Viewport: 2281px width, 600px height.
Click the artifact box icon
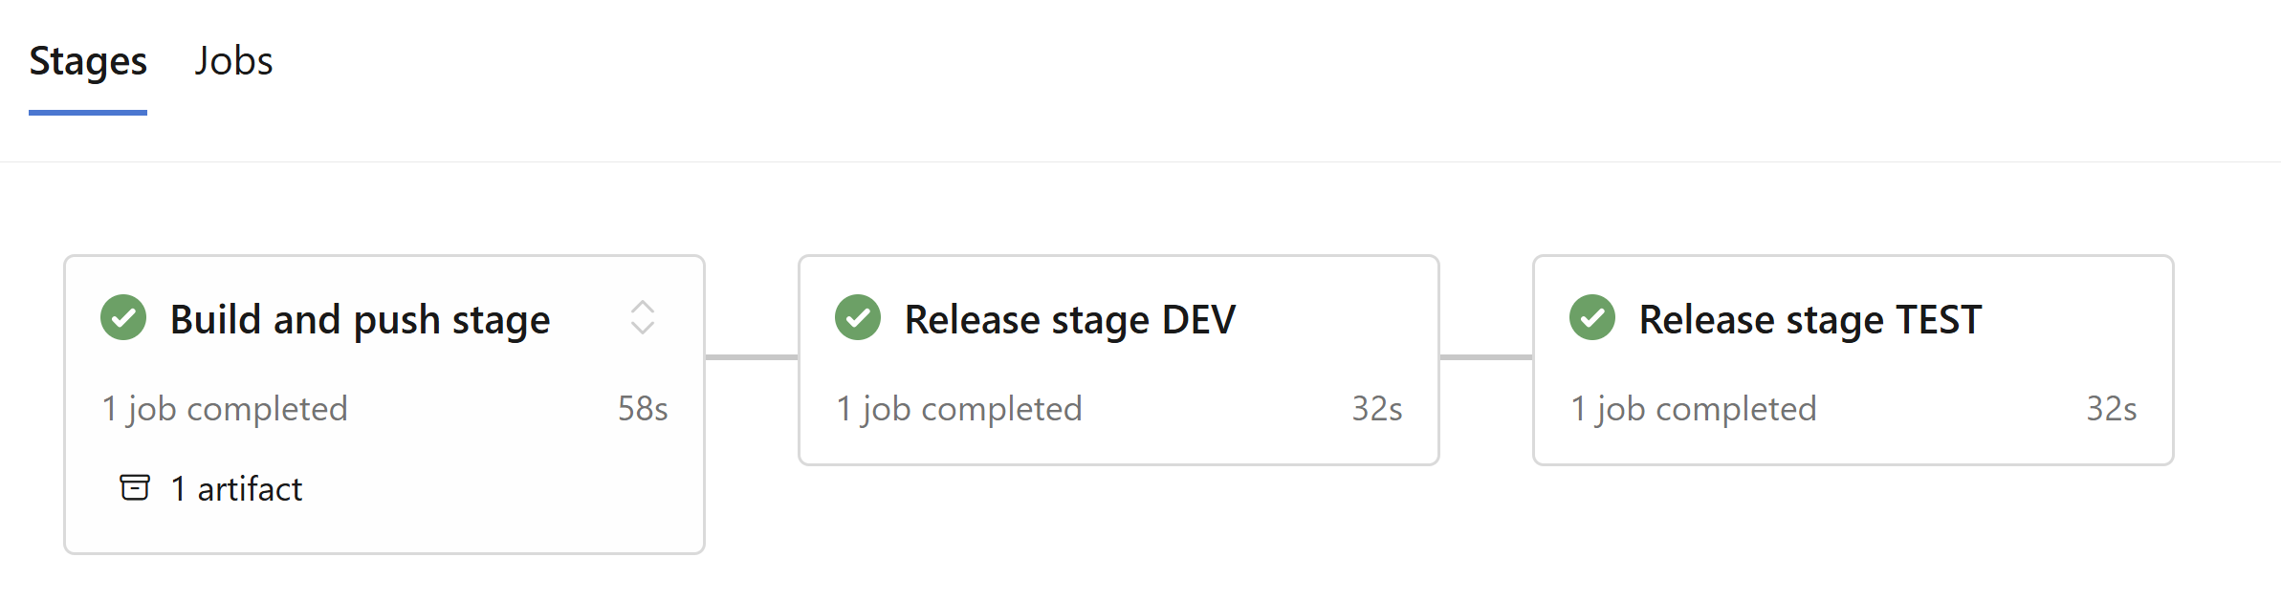point(135,487)
